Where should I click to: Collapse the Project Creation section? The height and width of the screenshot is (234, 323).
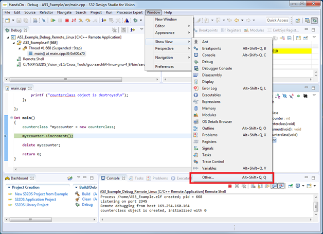pyautogui.click(x=9, y=187)
